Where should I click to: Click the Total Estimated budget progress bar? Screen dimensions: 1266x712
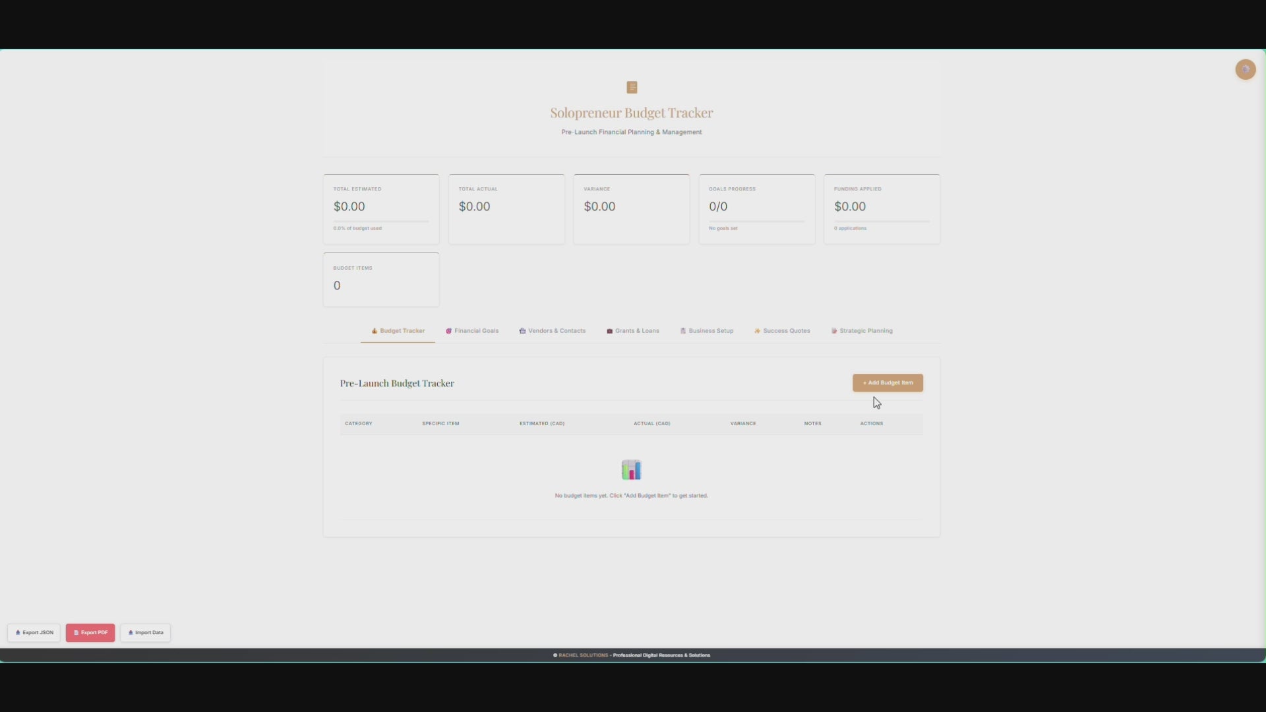381,222
